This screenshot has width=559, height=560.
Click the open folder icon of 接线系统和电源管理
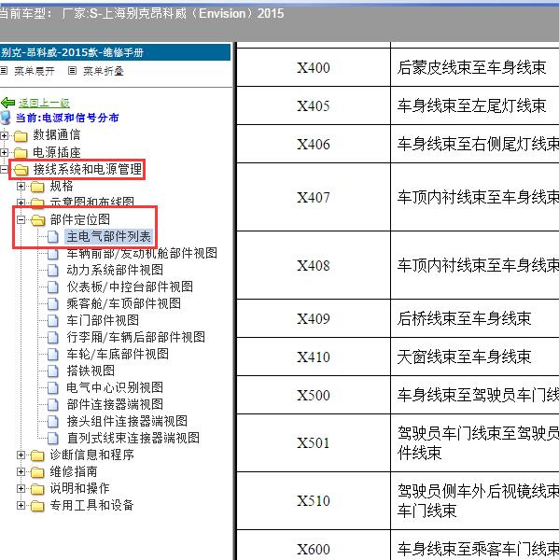coord(21,170)
